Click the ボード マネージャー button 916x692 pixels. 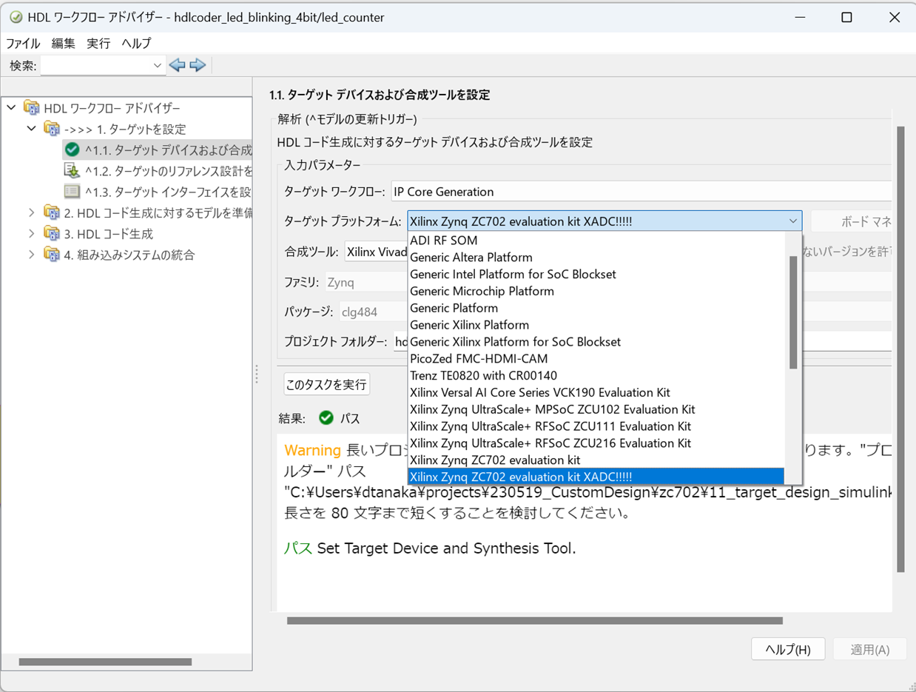pyautogui.click(x=852, y=221)
